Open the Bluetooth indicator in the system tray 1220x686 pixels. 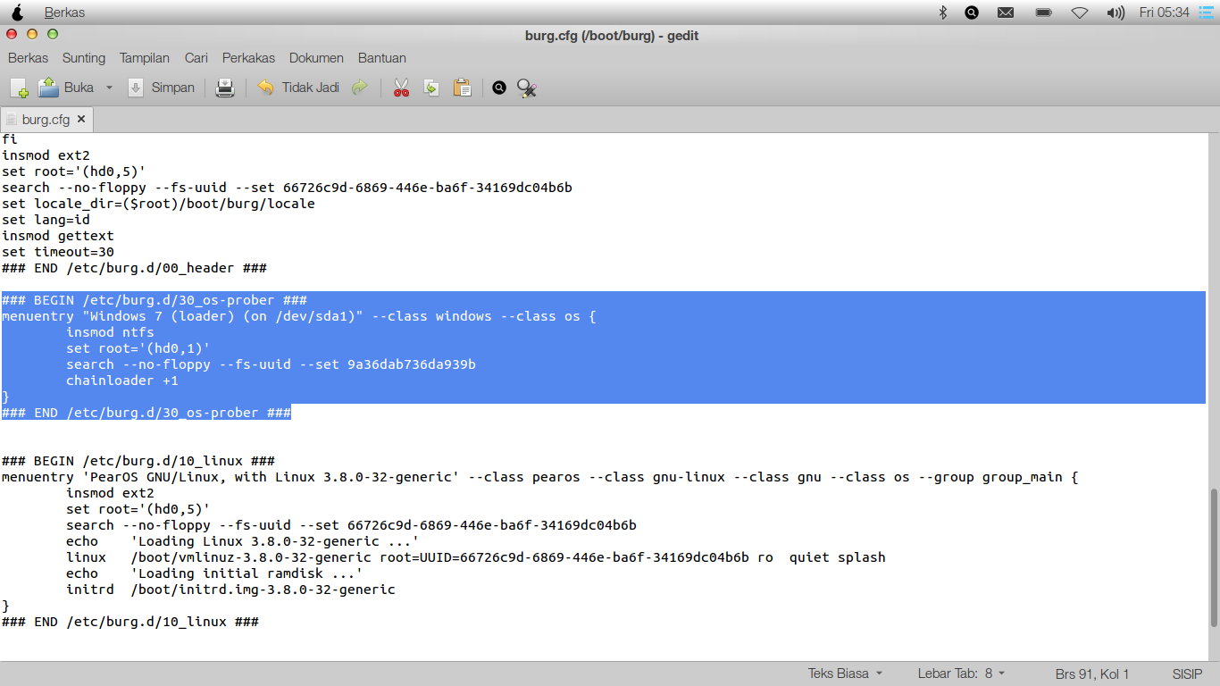[942, 13]
